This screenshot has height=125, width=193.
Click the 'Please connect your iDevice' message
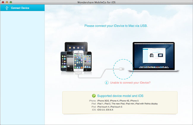coord(116,26)
